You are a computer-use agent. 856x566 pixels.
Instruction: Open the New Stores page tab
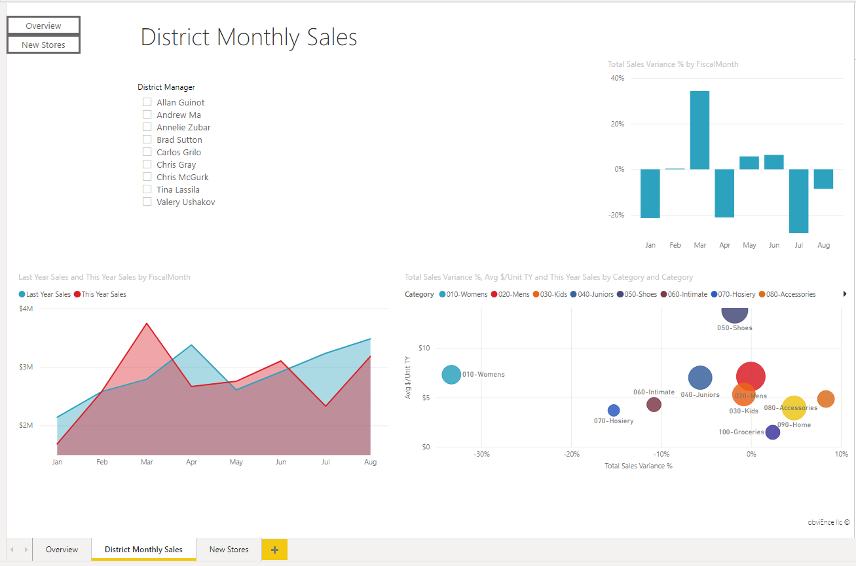pos(229,550)
